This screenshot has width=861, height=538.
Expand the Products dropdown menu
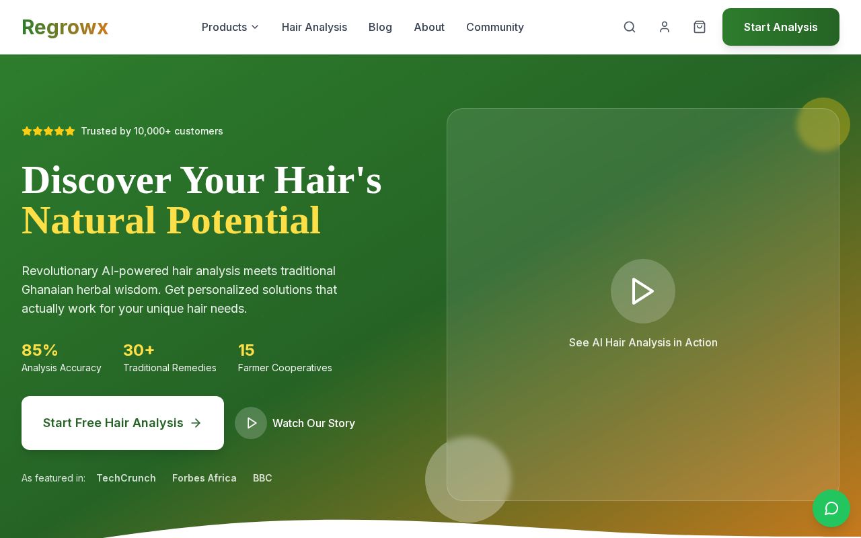pos(230,27)
